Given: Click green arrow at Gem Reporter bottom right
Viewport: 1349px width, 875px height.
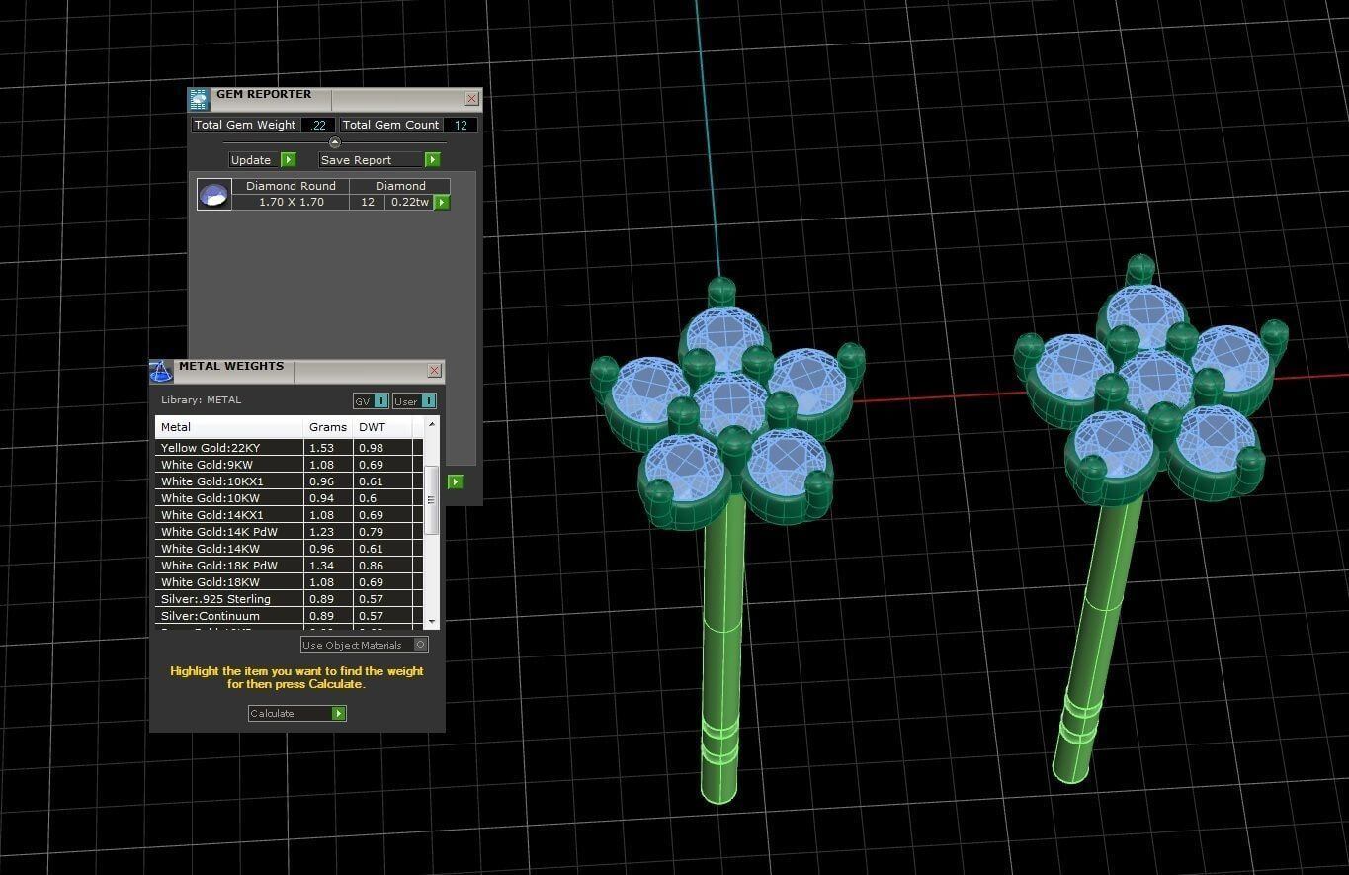Looking at the screenshot, I should pyautogui.click(x=455, y=481).
